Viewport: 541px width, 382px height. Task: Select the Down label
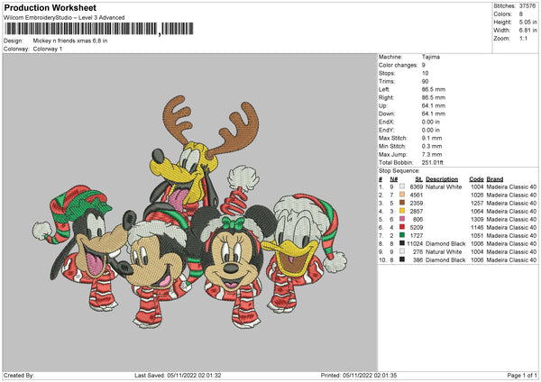coord(387,114)
